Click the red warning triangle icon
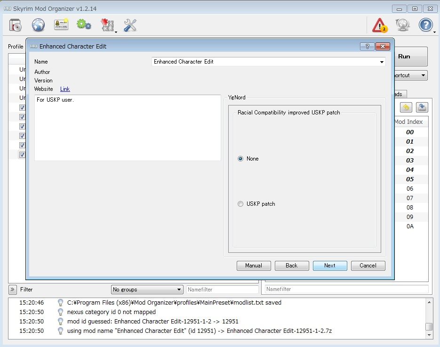The width and height of the screenshot is (440, 347). [380, 25]
